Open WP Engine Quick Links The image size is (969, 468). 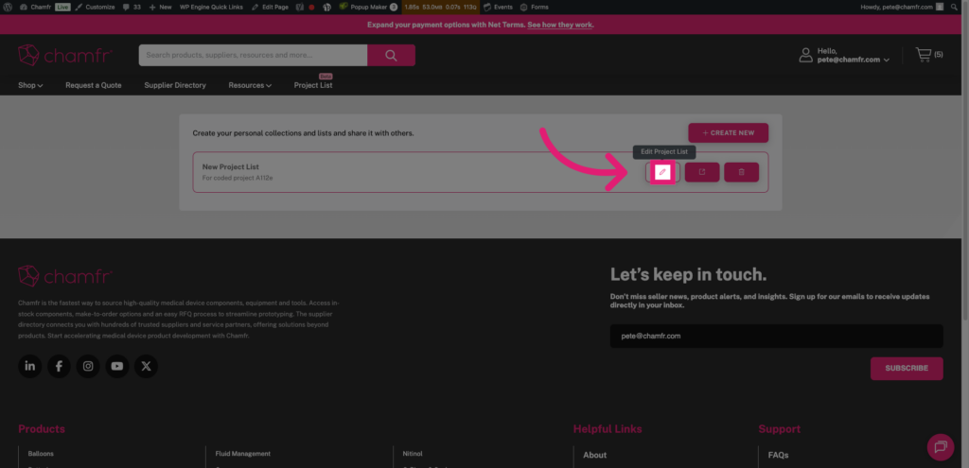(x=211, y=7)
